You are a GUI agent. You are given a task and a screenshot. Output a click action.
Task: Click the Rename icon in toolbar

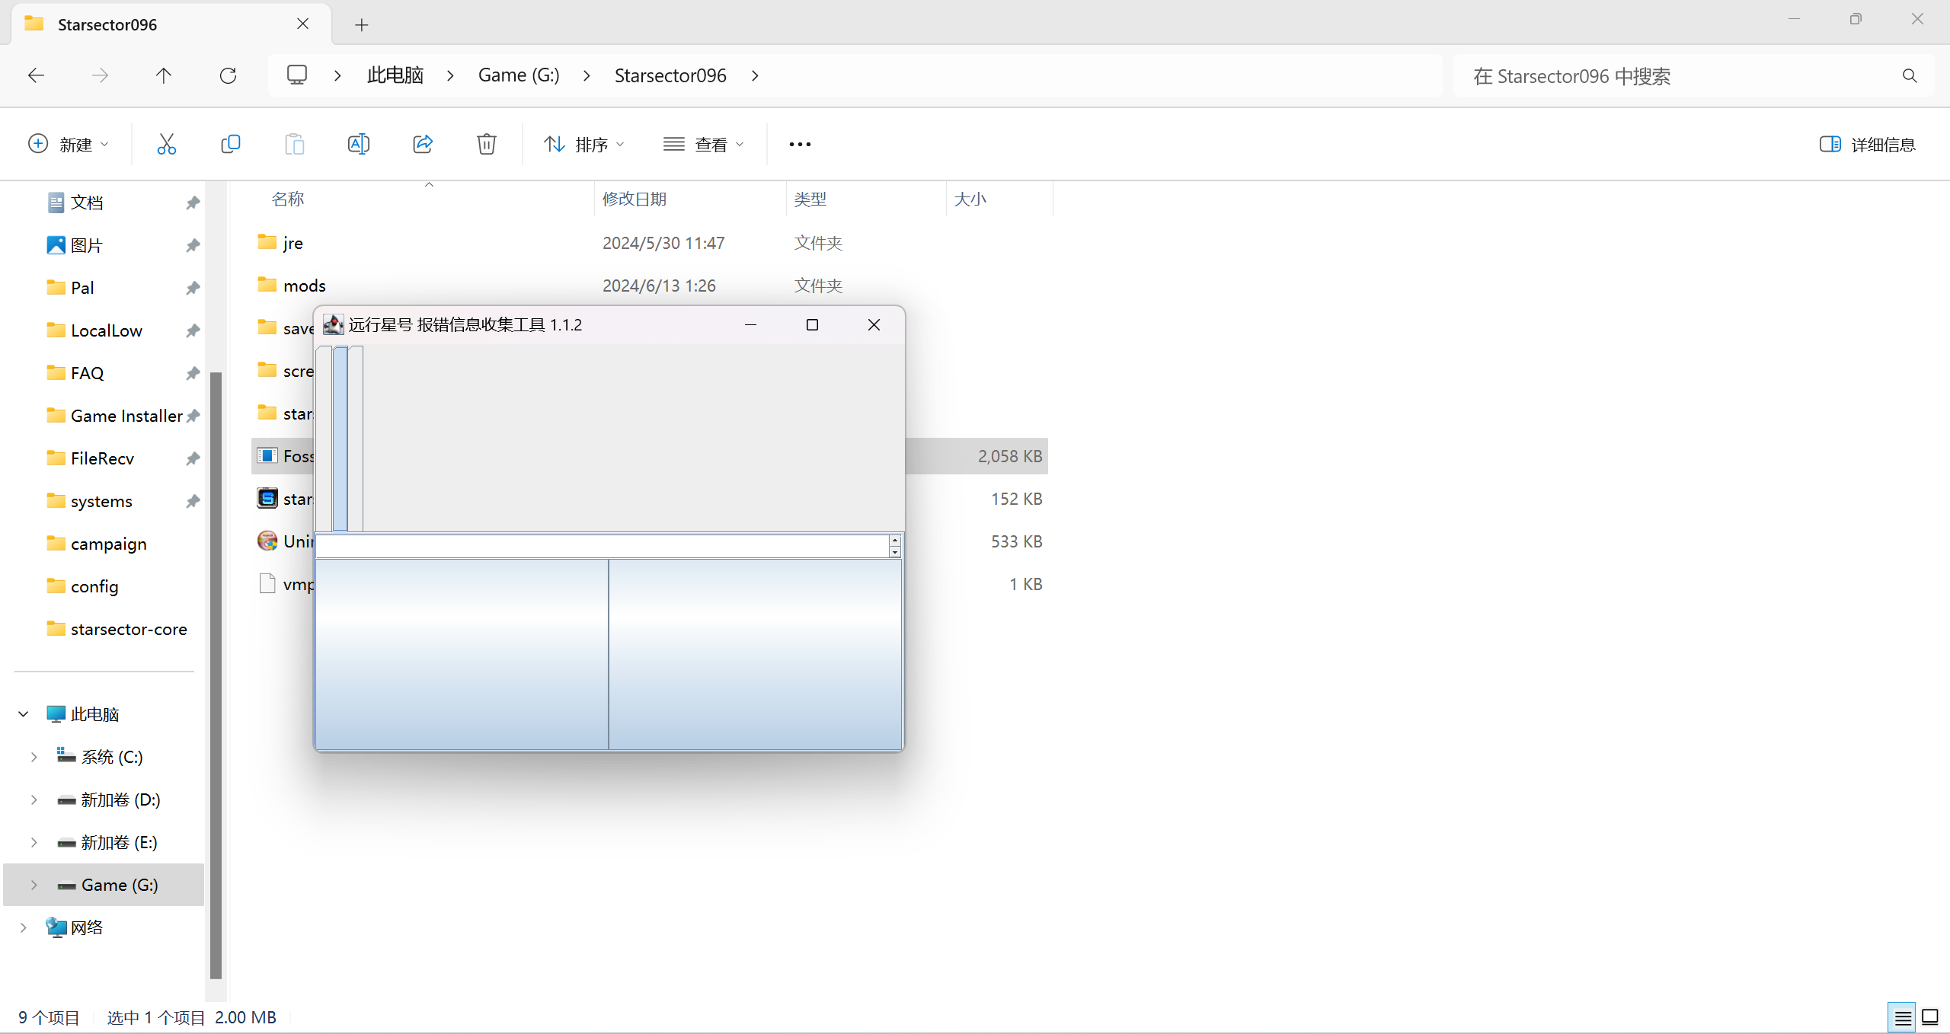[358, 144]
